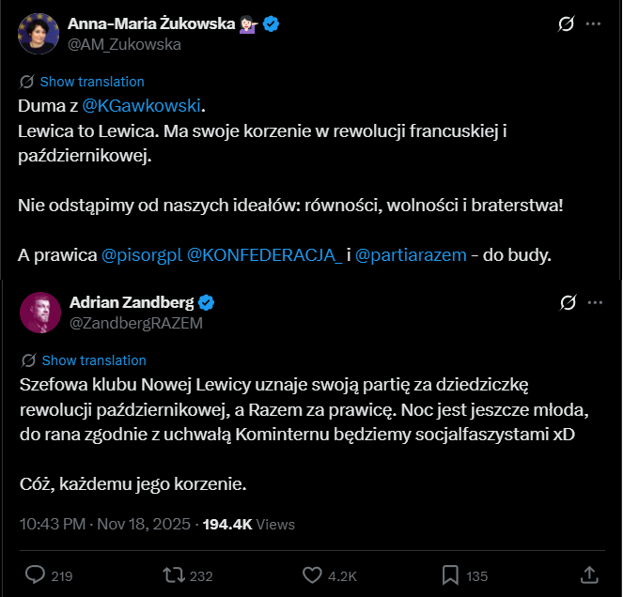Viewport: 623px width, 597px height.
Task: Bookmark Adrian Zandberg's post
Action: [x=450, y=574]
